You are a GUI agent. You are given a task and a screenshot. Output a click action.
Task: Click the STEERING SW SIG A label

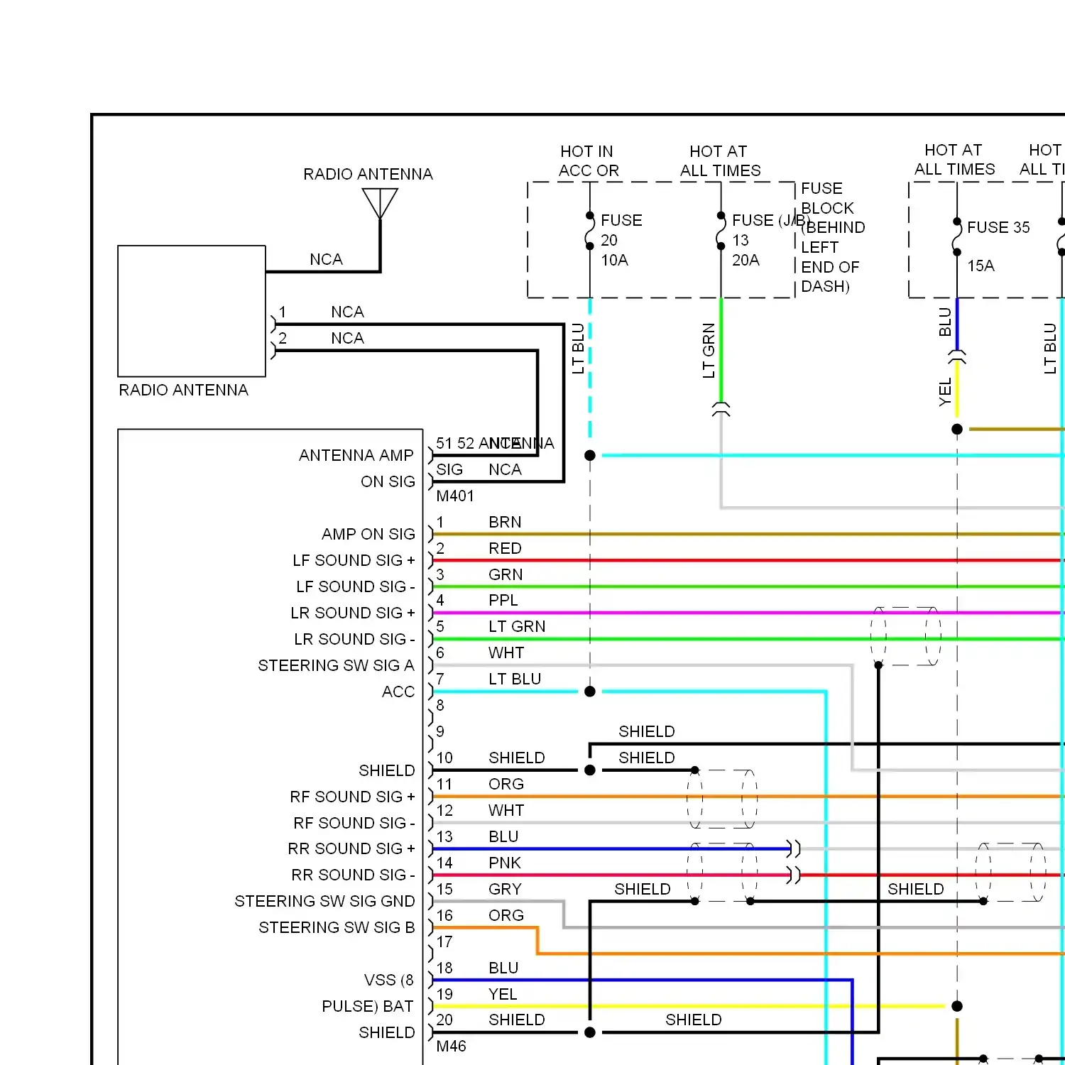pos(336,665)
